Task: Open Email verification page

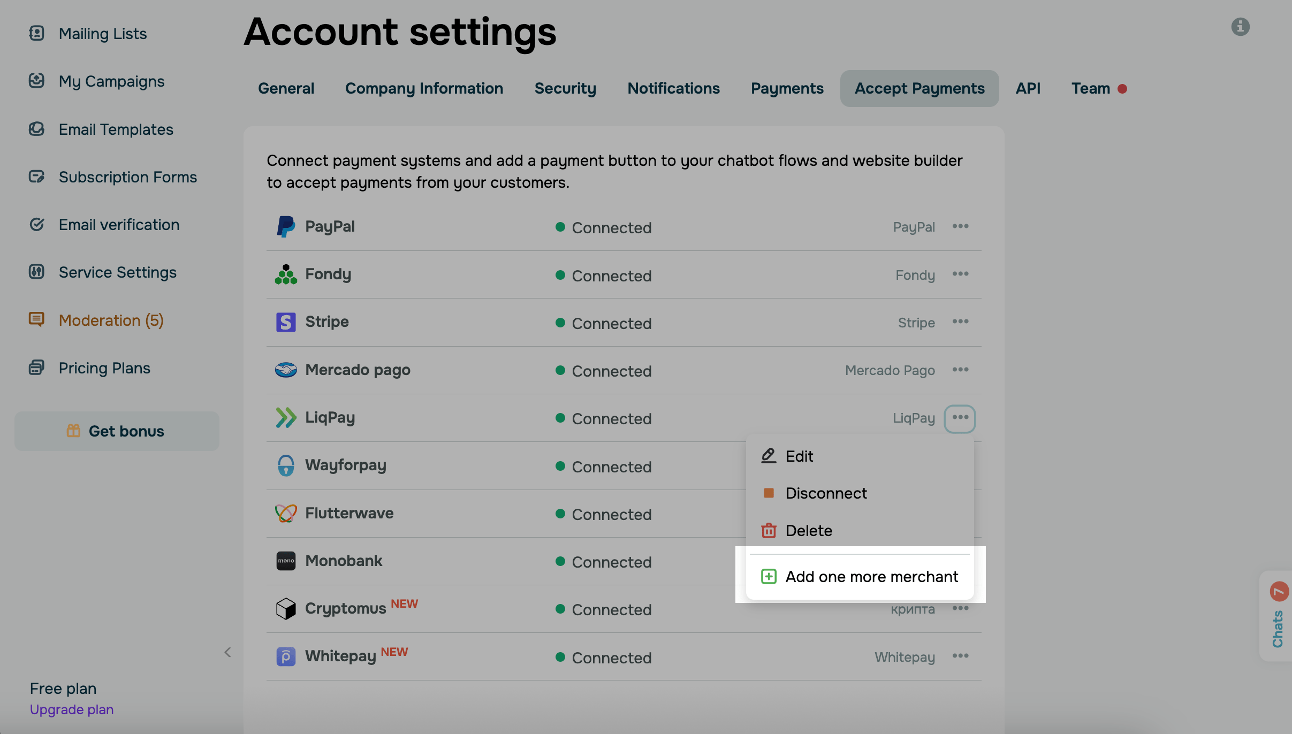Action: click(x=119, y=225)
